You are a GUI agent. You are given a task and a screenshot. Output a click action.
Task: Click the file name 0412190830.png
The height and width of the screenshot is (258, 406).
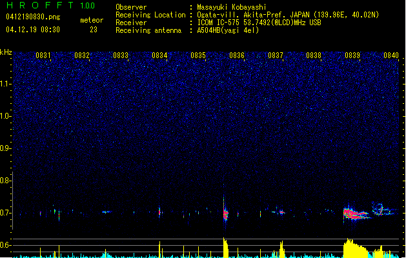pos(33,17)
